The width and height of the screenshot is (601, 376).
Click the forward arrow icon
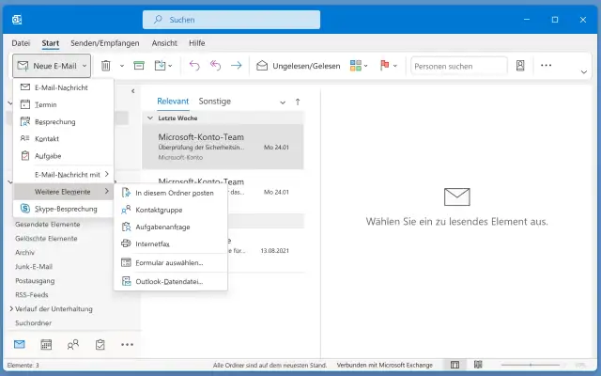[237, 66]
